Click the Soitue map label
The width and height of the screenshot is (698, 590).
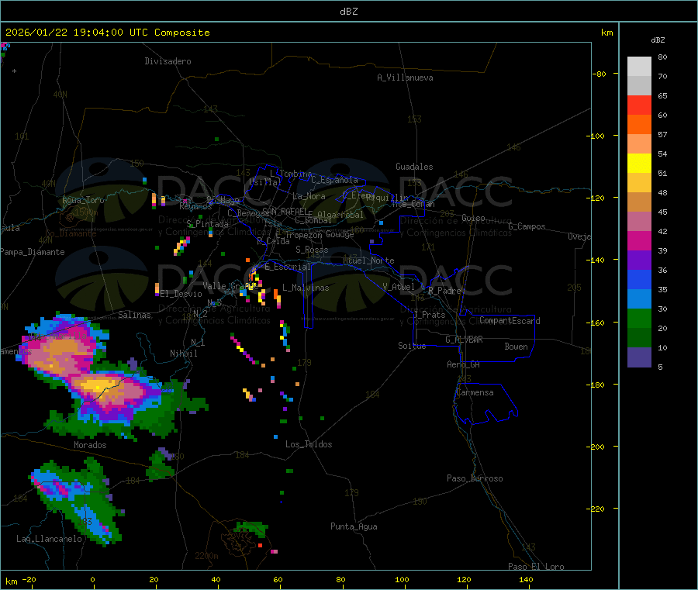pyautogui.click(x=413, y=346)
